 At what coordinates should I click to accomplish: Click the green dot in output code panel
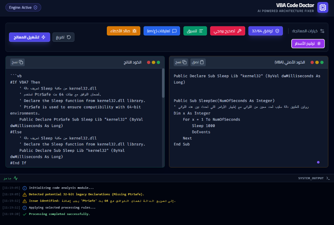click(x=158, y=62)
